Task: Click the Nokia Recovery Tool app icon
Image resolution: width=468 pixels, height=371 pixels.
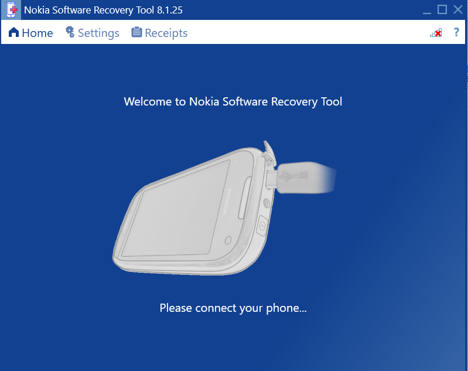Action: click(11, 10)
